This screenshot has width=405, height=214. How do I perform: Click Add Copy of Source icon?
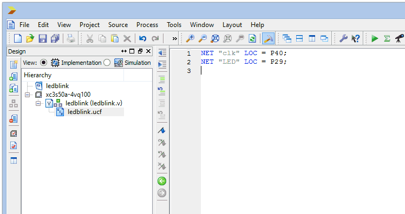(14, 88)
